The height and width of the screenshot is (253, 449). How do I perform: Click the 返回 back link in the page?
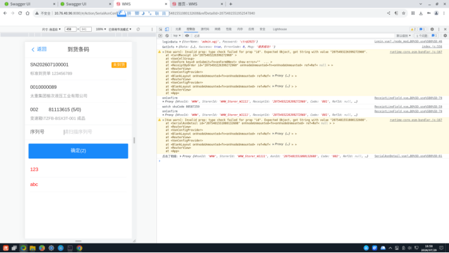[x=39, y=49]
